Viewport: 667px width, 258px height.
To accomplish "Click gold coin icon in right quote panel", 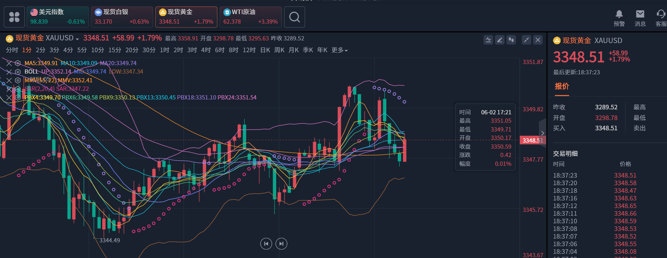I will 557,40.
